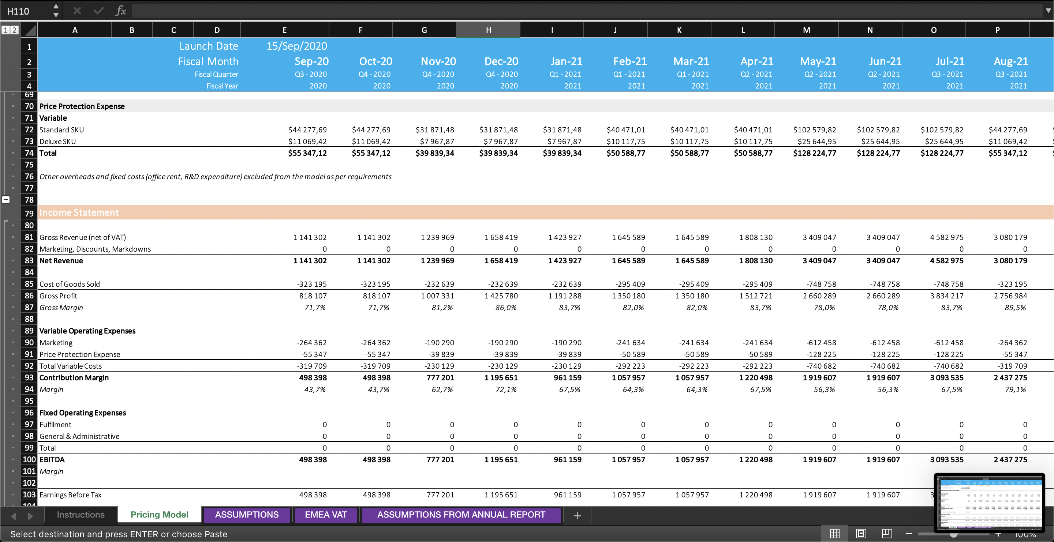
Task: Click Jul-21 Gross Profit 3 834 217
Action: tap(946, 296)
